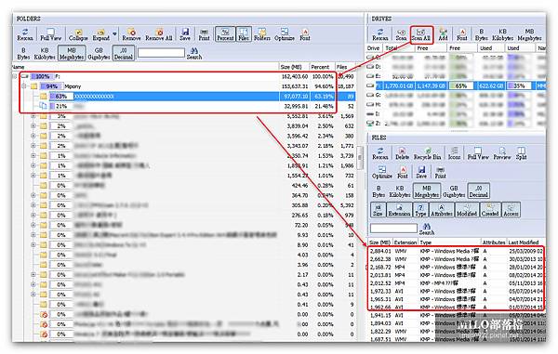558x354 pixels.
Task: Select Megabytes units in Folders panel
Action: 72,53
